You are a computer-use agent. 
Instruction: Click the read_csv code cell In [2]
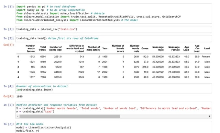(114, 30)
